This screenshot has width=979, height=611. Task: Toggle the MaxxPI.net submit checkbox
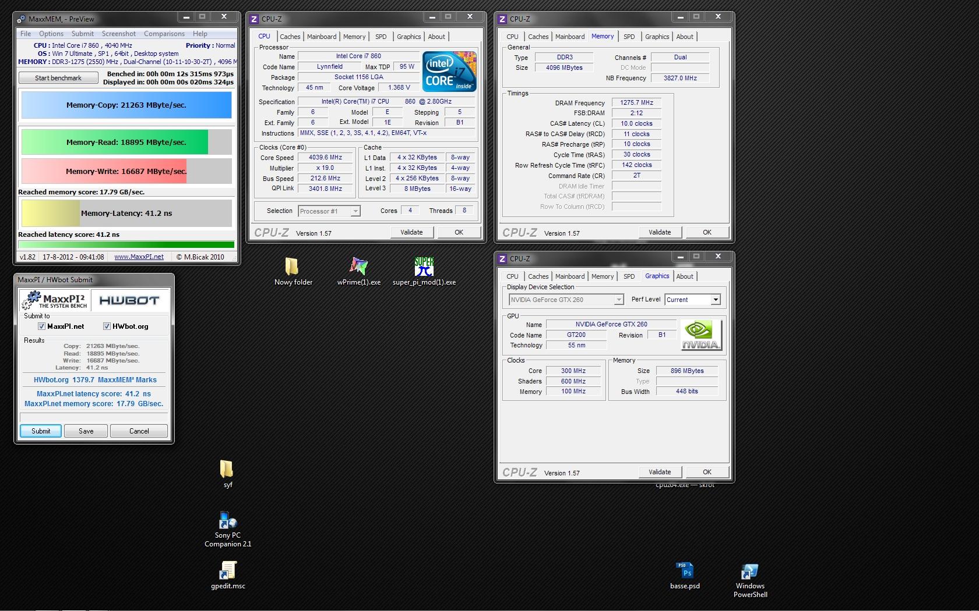click(41, 326)
